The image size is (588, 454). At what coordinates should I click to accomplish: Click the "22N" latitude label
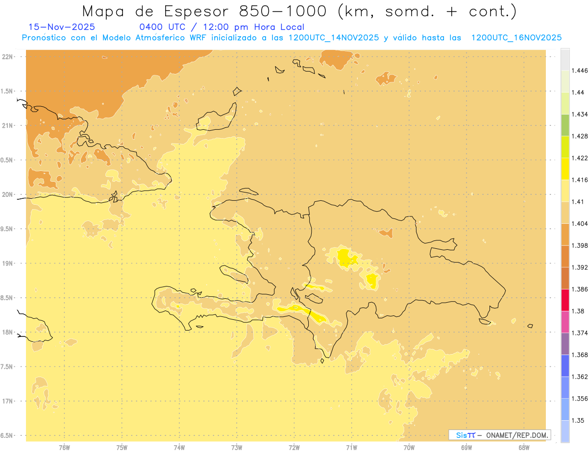7,57
